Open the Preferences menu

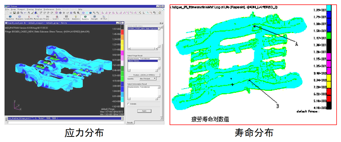(49, 9)
